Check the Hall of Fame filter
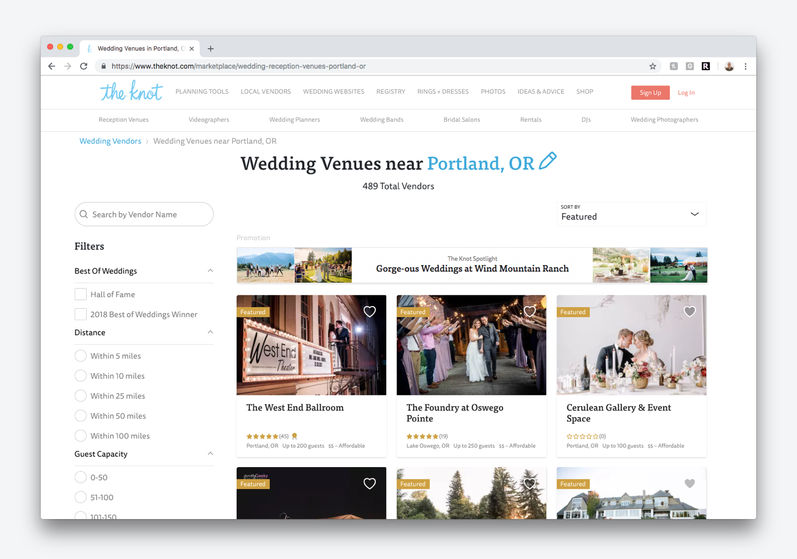 point(81,294)
